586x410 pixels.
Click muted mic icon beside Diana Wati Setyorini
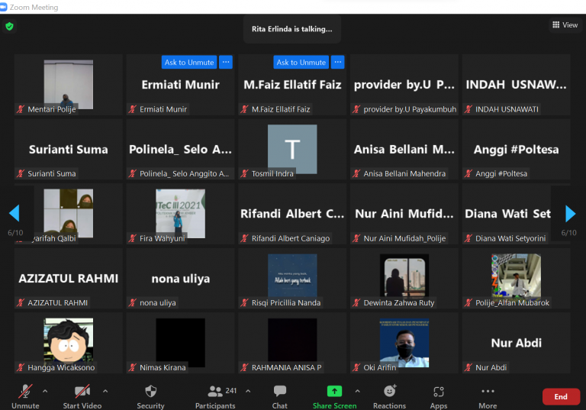[x=468, y=238]
